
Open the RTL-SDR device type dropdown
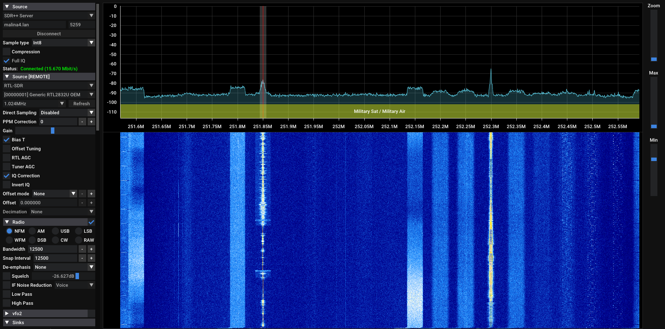coord(49,86)
